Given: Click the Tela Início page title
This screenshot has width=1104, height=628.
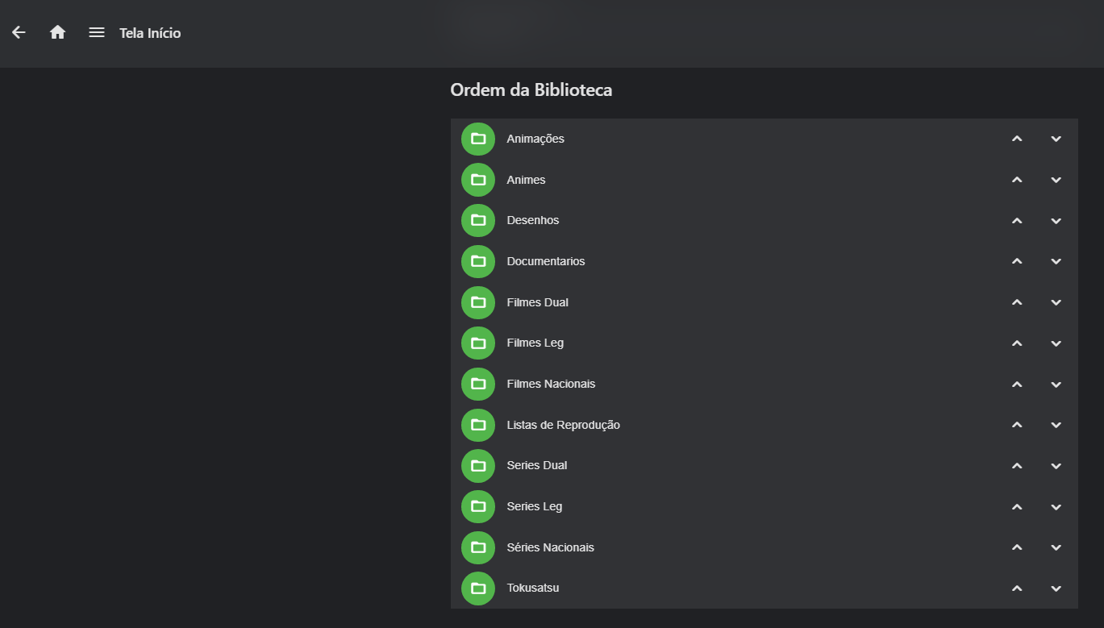Looking at the screenshot, I should coord(150,33).
